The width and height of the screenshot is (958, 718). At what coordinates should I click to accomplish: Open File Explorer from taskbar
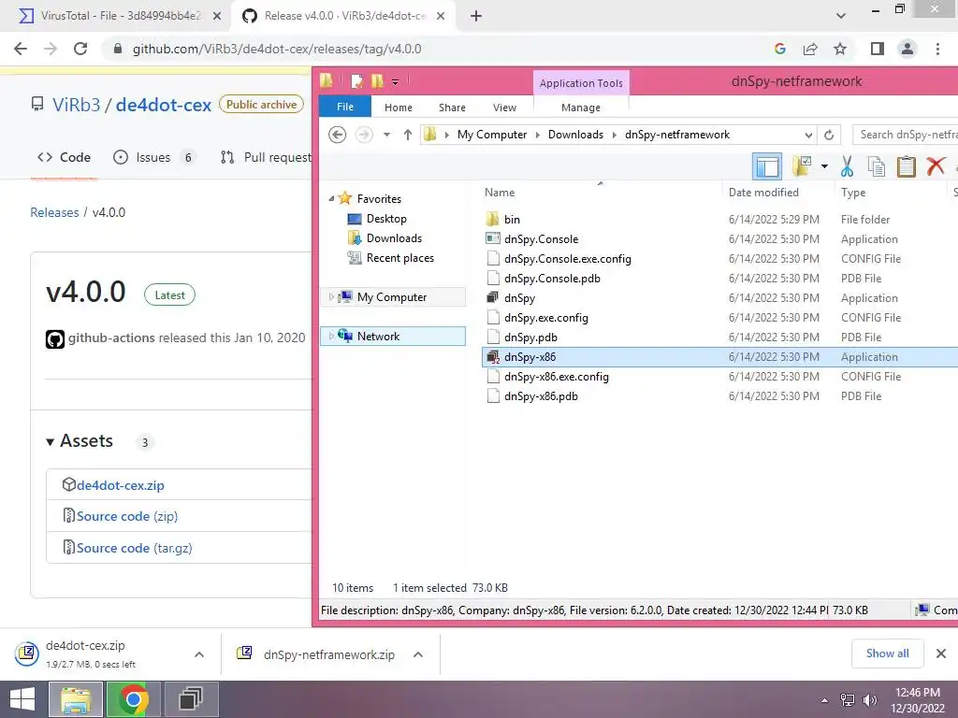click(75, 699)
